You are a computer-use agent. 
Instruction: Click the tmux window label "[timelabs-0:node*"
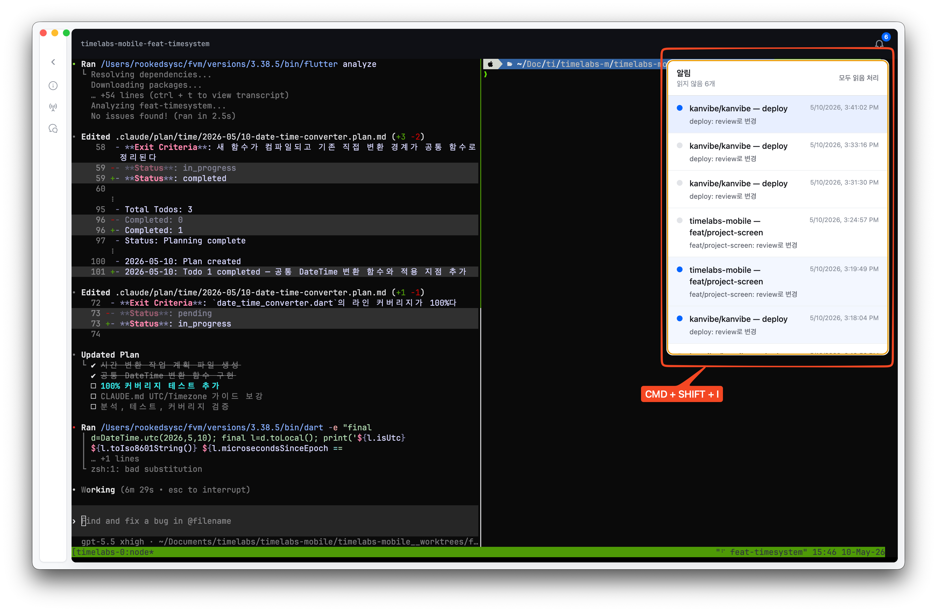click(113, 552)
